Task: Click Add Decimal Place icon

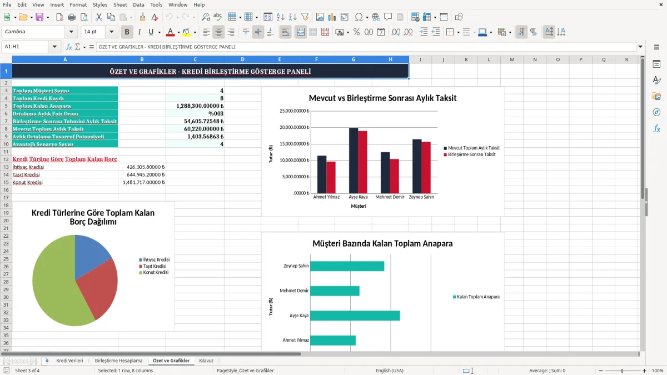Action: tap(396, 32)
